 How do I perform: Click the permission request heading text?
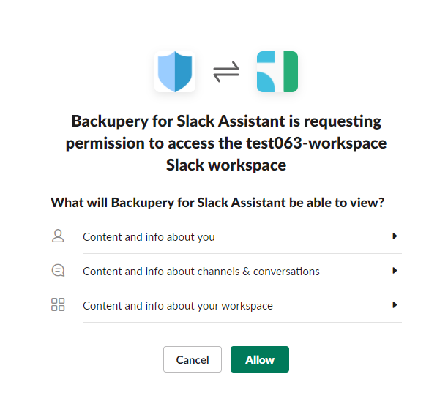point(226,143)
